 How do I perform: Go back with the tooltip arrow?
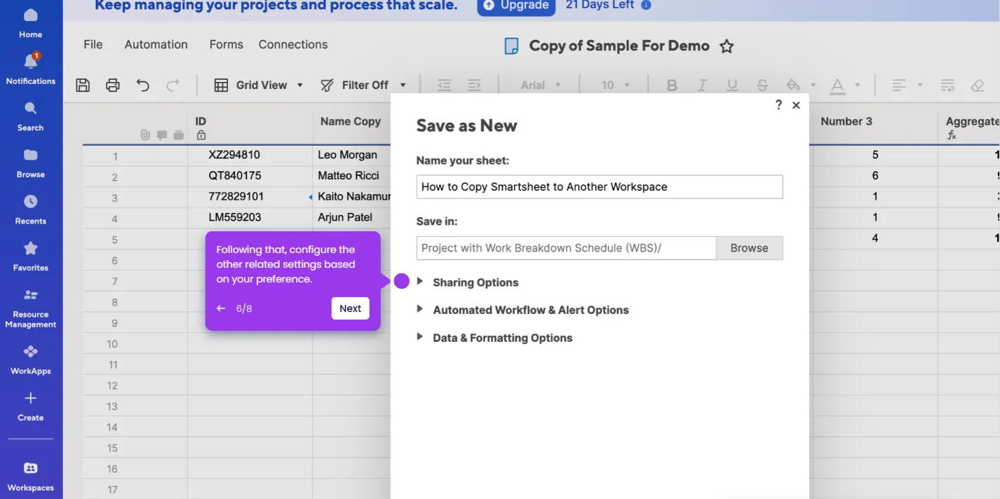coord(221,308)
